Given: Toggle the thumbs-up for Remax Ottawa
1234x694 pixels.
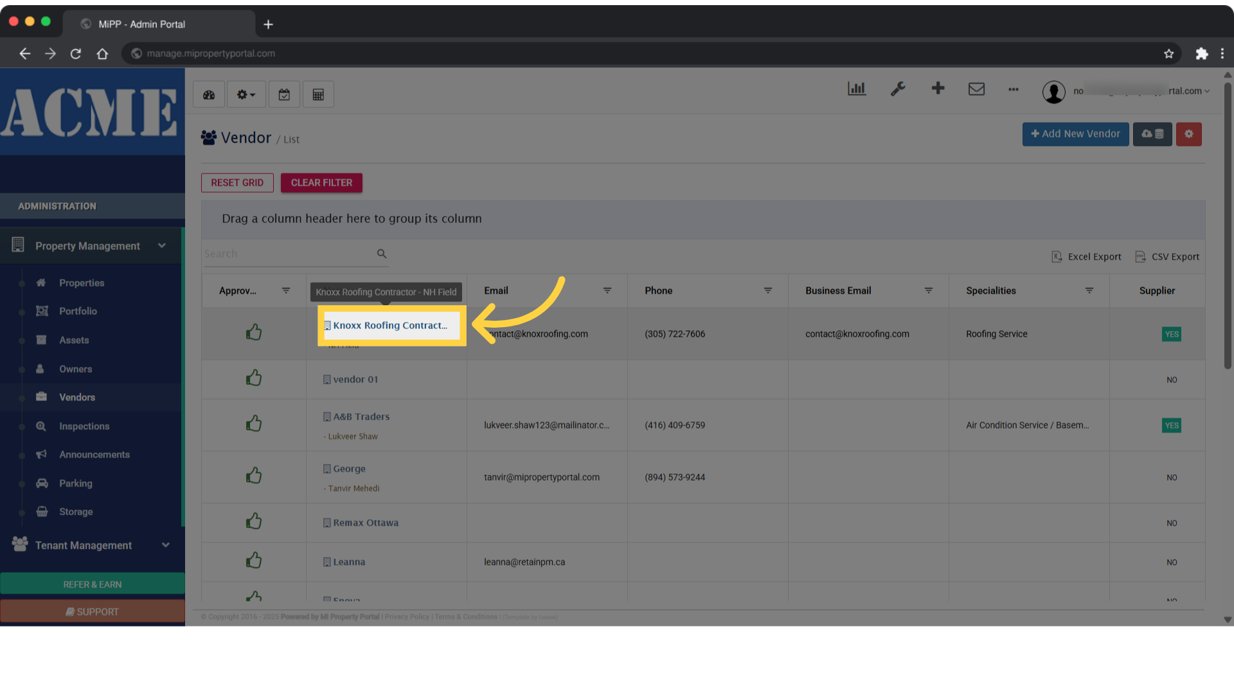Looking at the screenshot, I should click(254, 521).
